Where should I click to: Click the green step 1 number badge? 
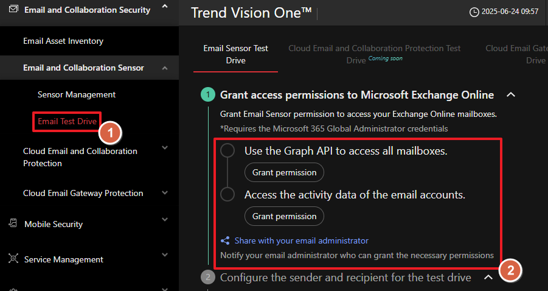point(208,95)
